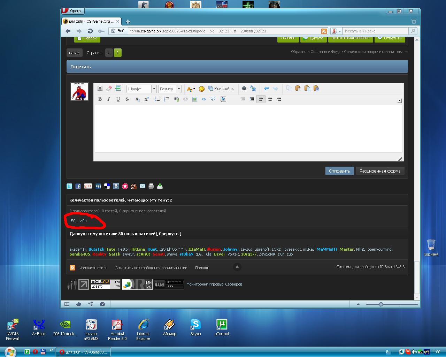This screenshot has width=446, height=357.
Task: Increase indent in editor
Action: (x=252, y=99)
